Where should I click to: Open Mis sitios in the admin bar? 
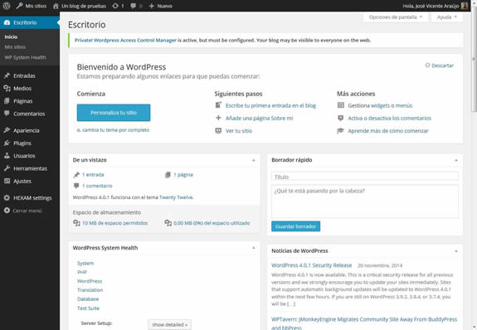coord(32,6)
